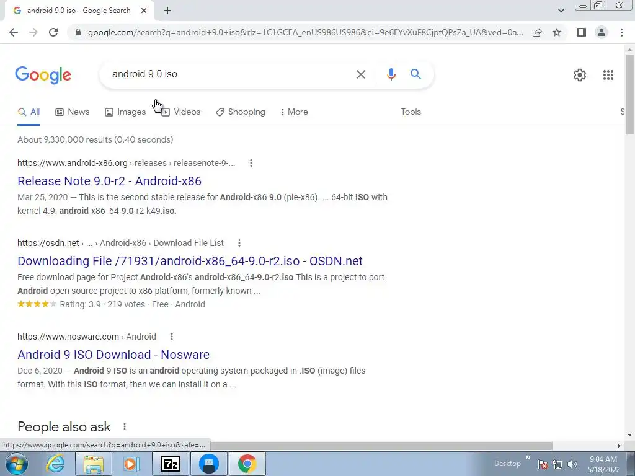Switch to Videos results tab
This screenshot has width=635, height=476.
(x=180, y=112)
